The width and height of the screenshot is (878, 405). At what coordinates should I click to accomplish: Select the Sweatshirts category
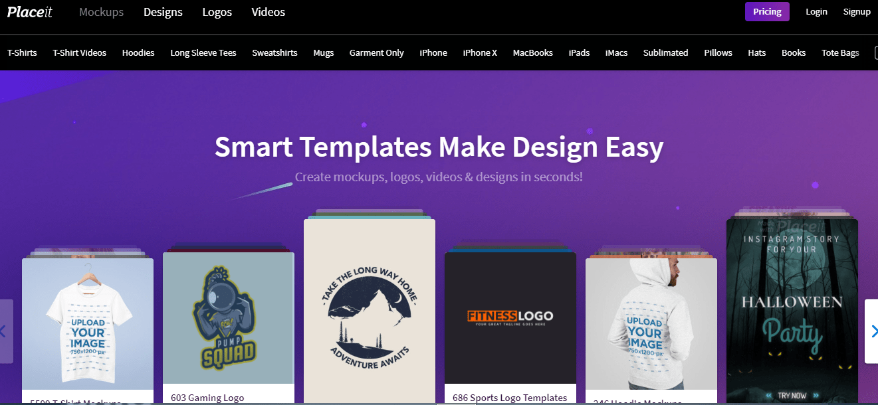pos(274,53)
